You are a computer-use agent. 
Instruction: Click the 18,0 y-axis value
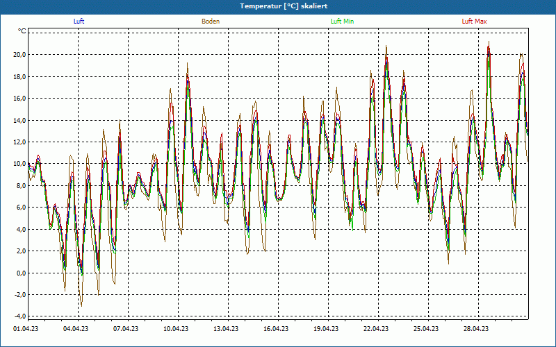click(x=19, y=77)
